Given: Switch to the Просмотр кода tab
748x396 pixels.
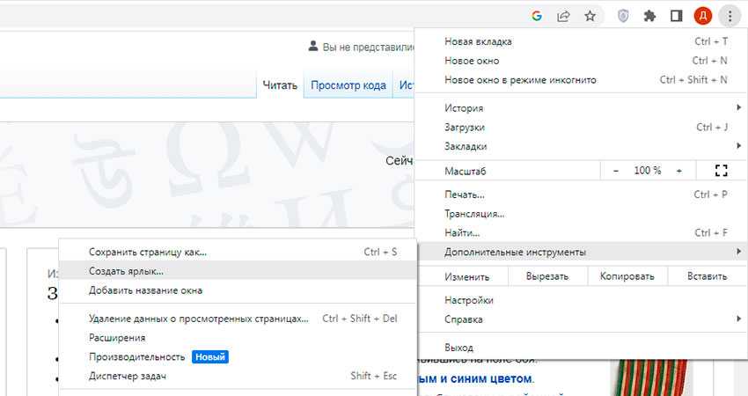Looking at the screenshot, I should tap(348, 85).
